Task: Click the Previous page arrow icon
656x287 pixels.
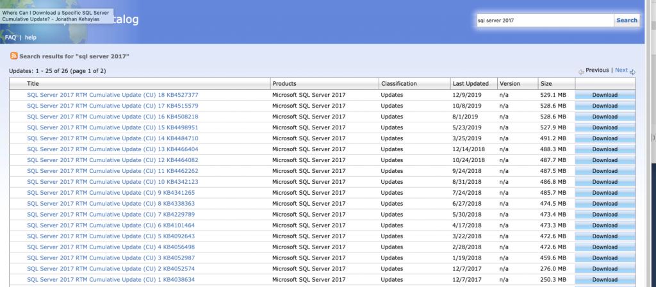Action: tap(581, 71)
